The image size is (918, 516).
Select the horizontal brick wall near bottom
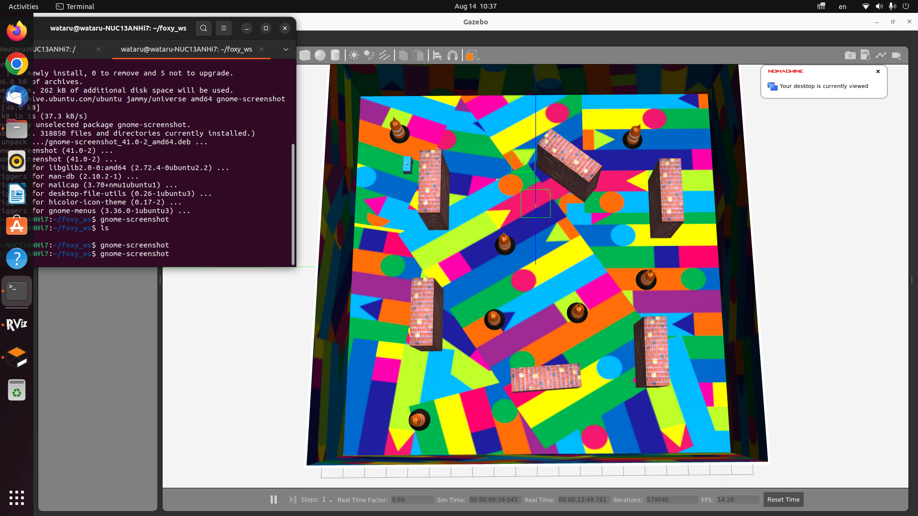(x=546, y=377)
